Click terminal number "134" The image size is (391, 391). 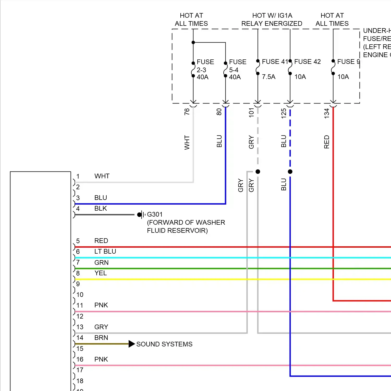(327, 113)
